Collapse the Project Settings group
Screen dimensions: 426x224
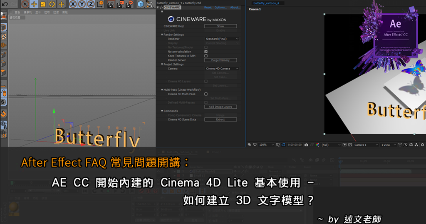[162, 65]
